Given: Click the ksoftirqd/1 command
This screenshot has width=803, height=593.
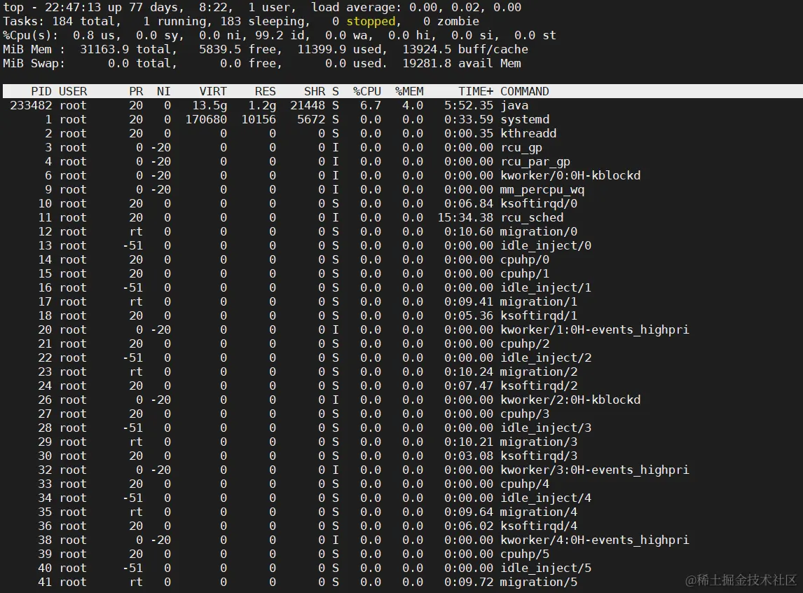Looking at the screenshot, I should (x=539, y=315).
